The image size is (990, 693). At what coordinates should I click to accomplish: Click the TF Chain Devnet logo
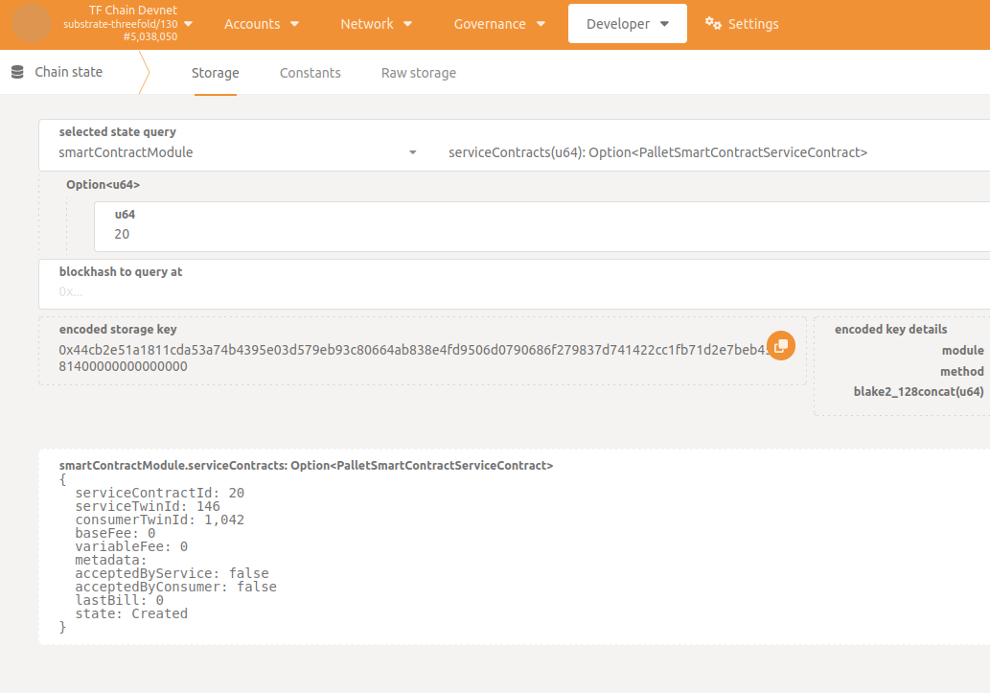click(32, 23)
